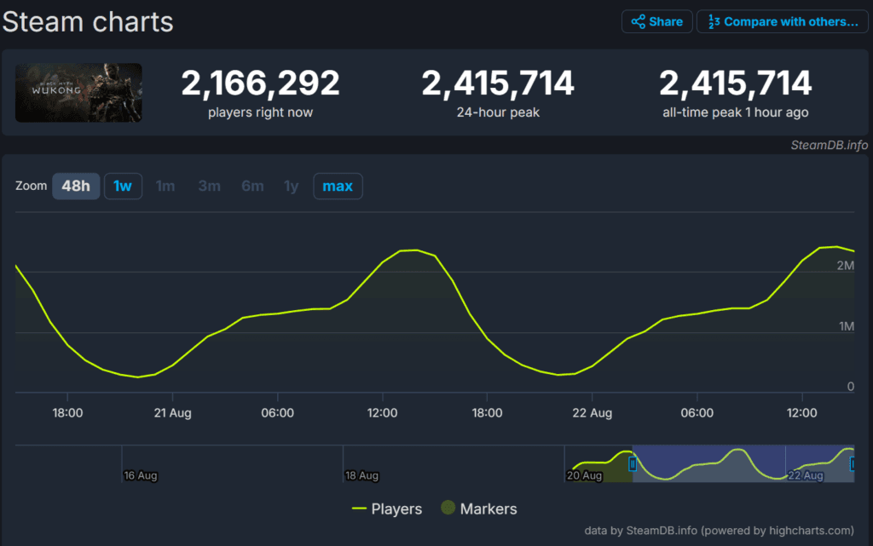Click the Players legend line icon
The height and width of the screenshot is (546, 873).
tap(361, 509)
